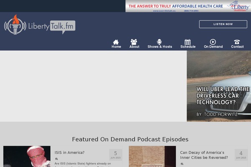Image resolution: width=251 pixels, height=167 pixels.
Task: Open the Shows & Hosts menu label
Action: (x=160, y=47)
